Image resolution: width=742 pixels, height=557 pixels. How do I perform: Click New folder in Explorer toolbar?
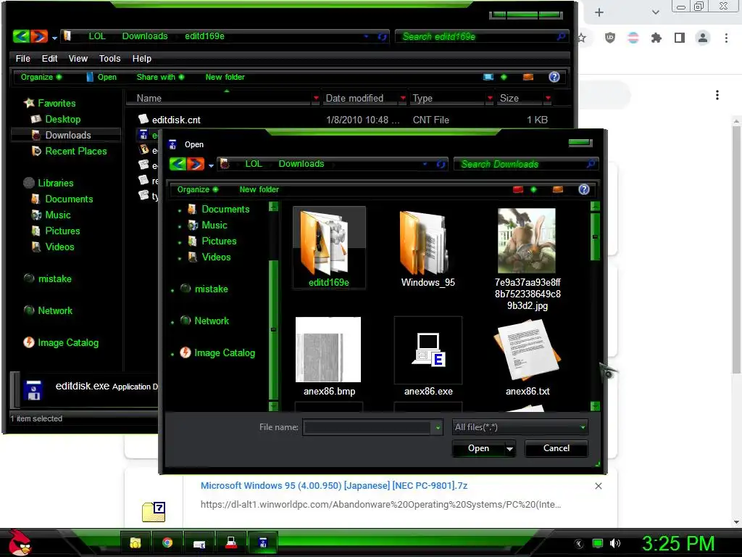pos(225,77)
